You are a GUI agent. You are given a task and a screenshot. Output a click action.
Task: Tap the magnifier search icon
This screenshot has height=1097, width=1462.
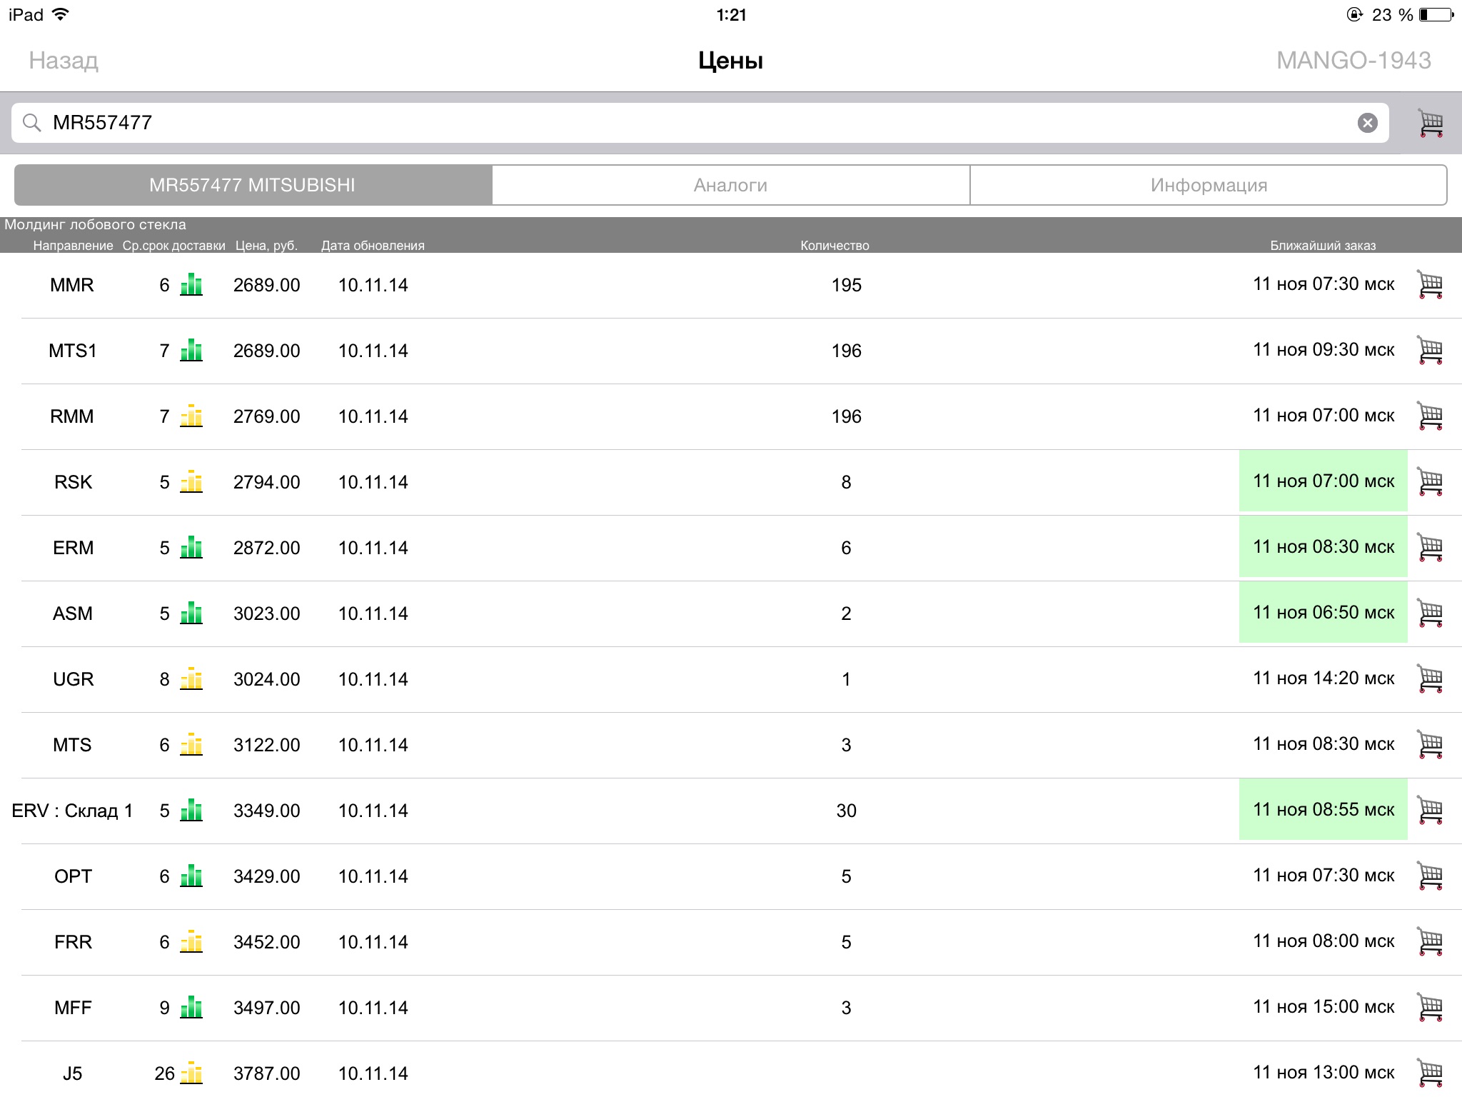click(x=31, y=123)
